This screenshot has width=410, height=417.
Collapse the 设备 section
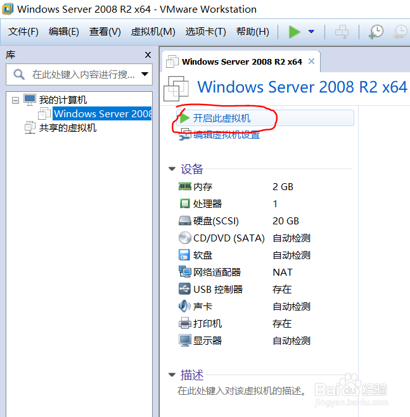tap(172, 169)
